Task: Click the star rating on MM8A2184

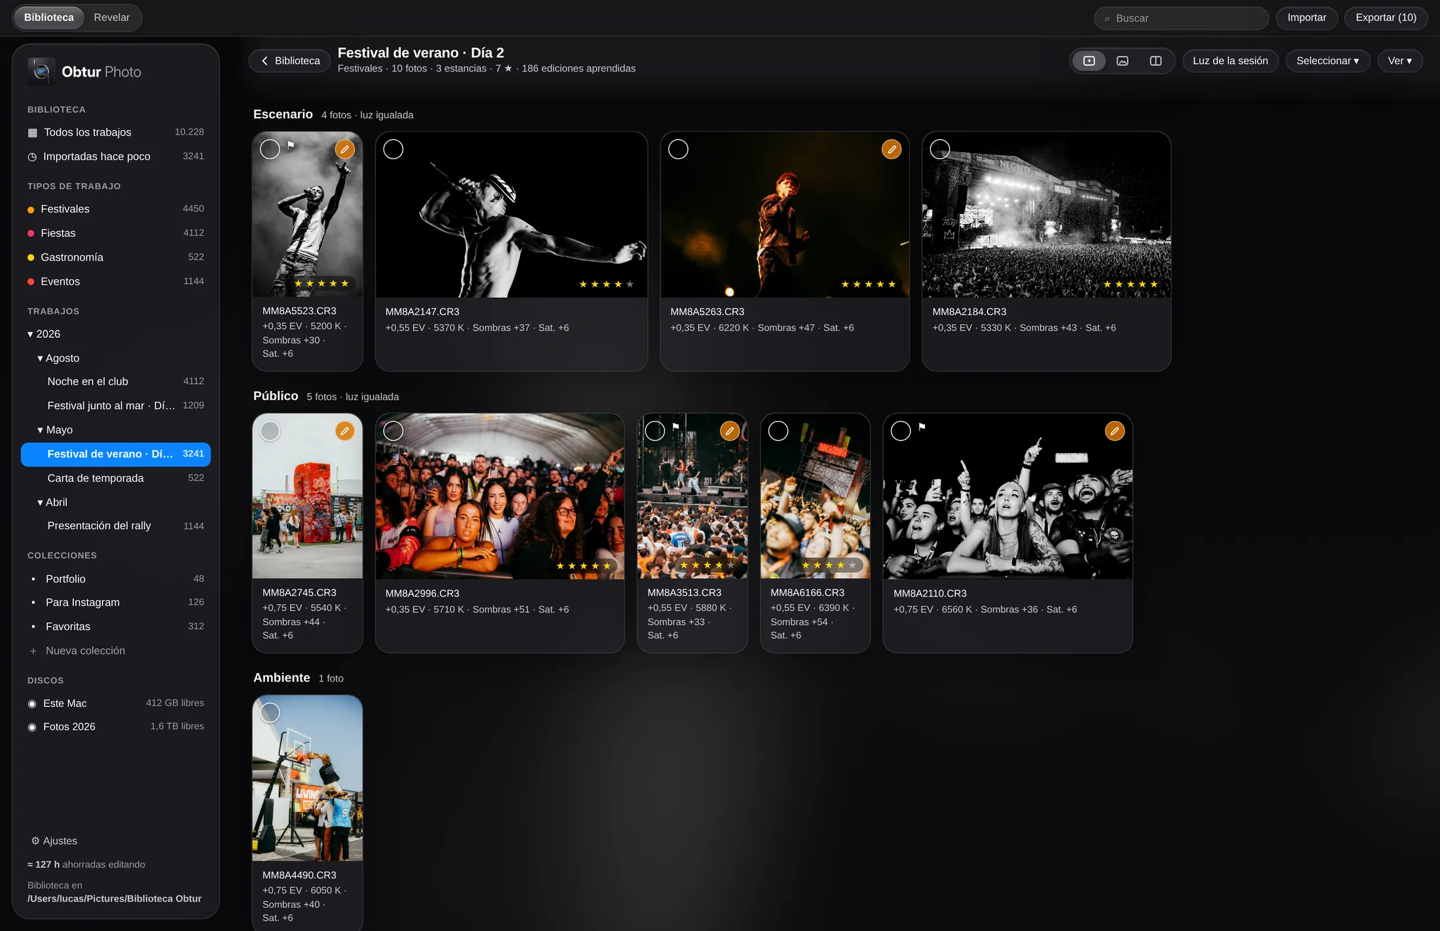Action: (1130, 284)
